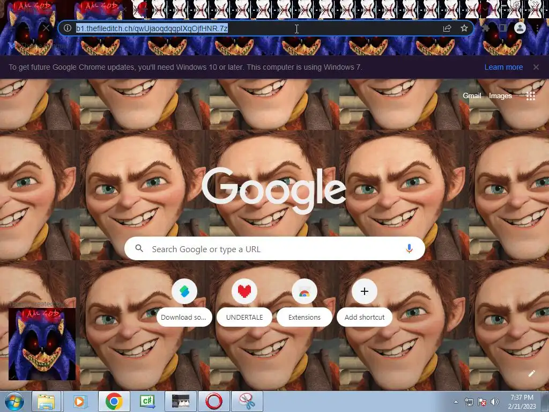Customize this page pencil icon
This screenshot has height=412, width=549.
click(531, 373)
